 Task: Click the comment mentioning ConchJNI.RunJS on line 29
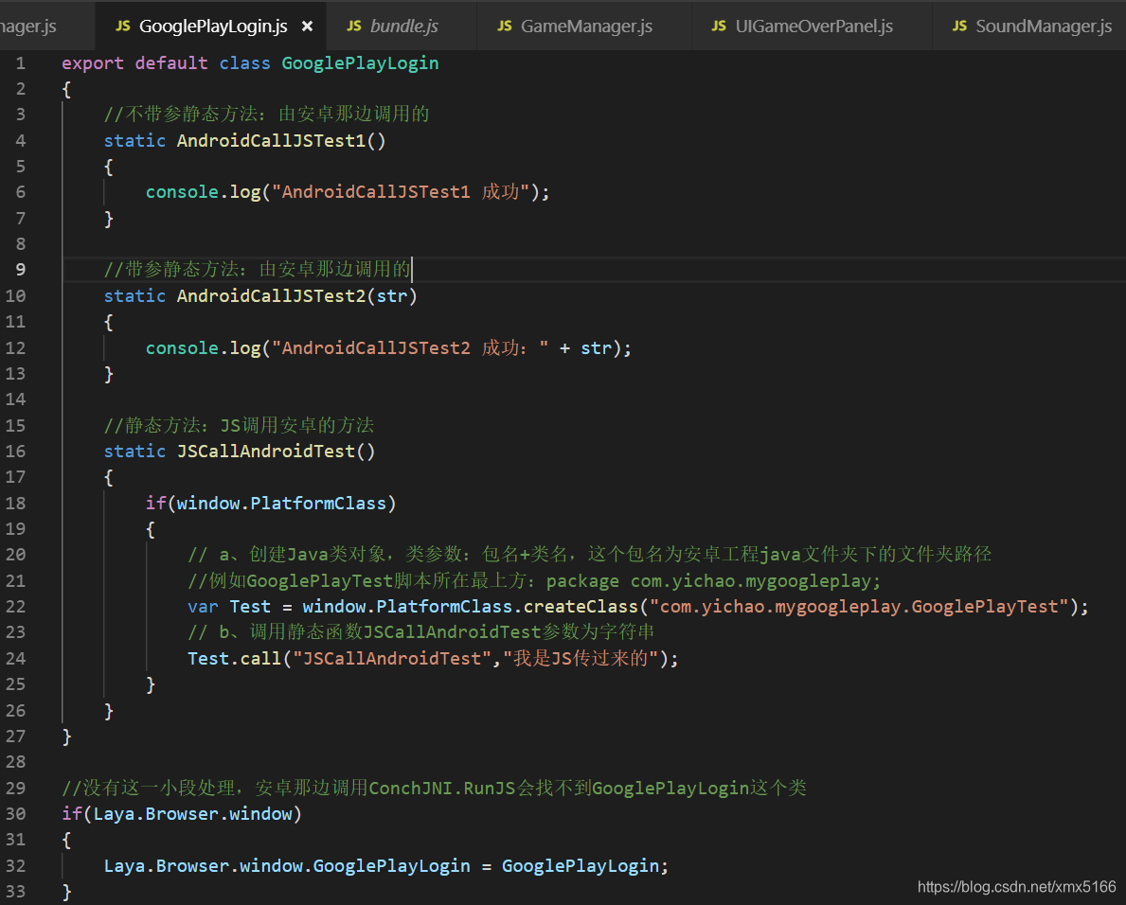[434, 788]
